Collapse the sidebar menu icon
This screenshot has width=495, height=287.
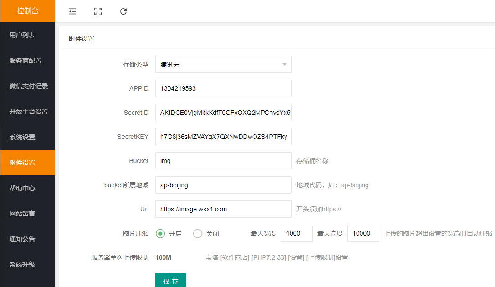[x=72, y=11]
